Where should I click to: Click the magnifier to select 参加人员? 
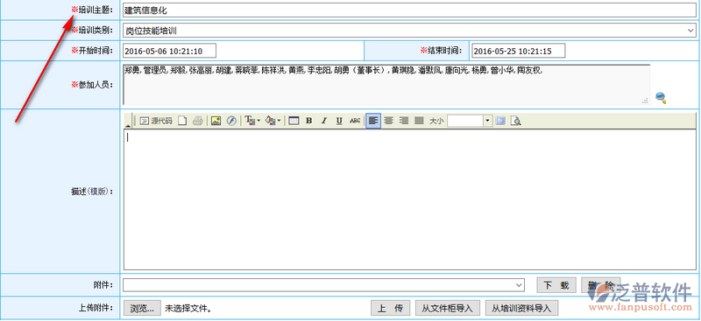click(x=661, y=98)
